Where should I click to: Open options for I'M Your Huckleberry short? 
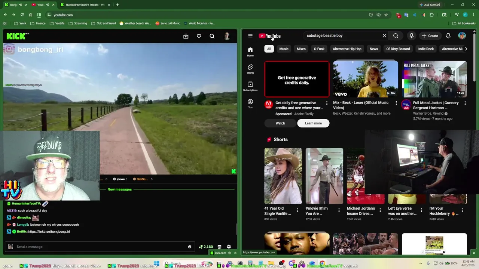[x=463, y=210]
